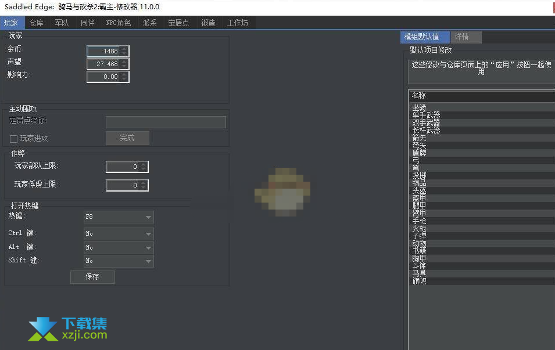This screenshot has width=555, height=350.
Task: Click the 声望 value field
Action: pyautogui.click(x=103, y=64)
